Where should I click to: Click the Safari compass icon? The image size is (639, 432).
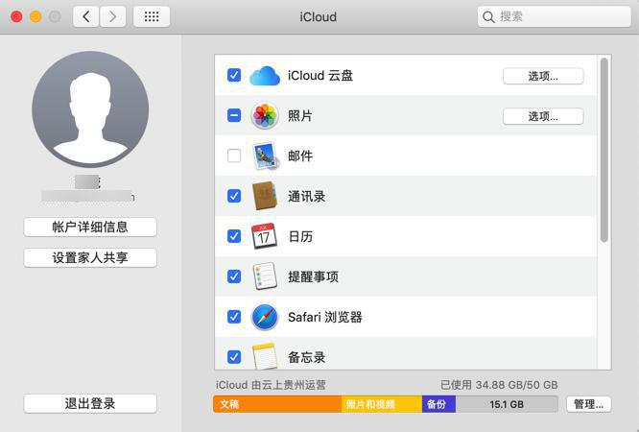click(x=265, y=317)
